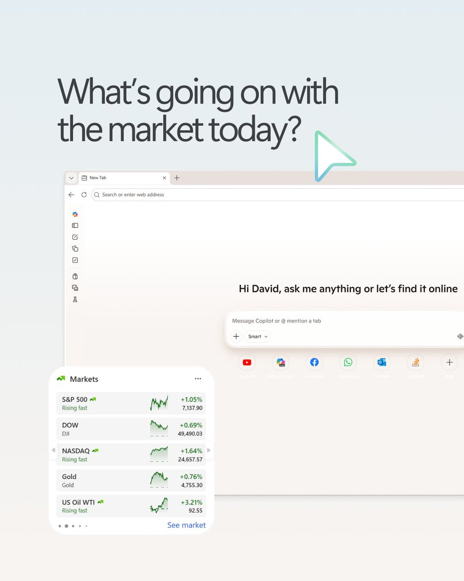Screen dimensions: 464x581
Task: Expand the tab list chevron button
Action: click(72, 178)
